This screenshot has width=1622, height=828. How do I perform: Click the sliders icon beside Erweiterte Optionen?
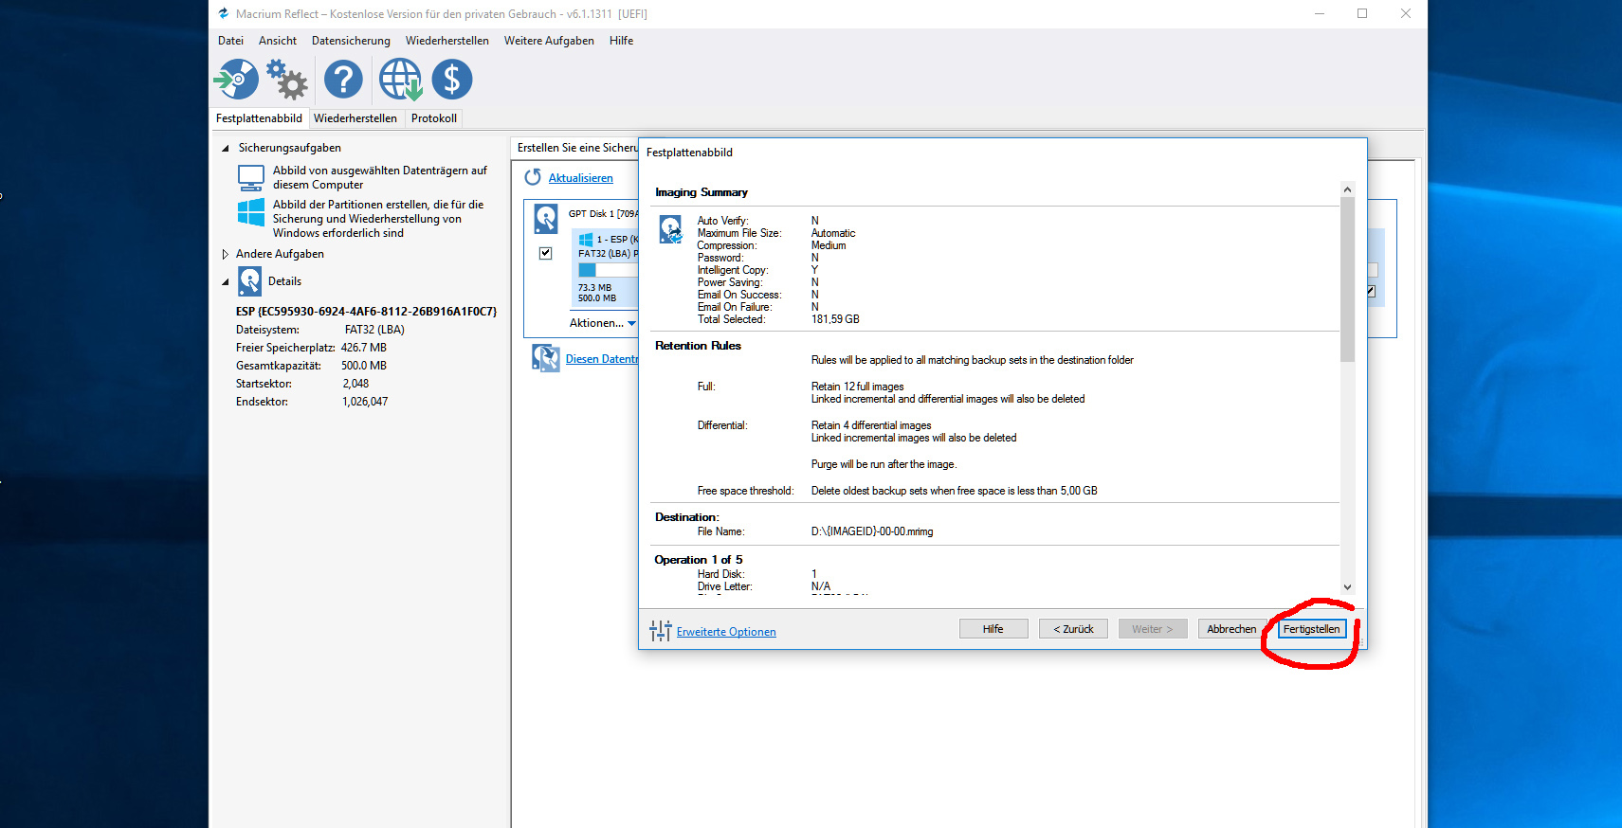tap(661, 631)
